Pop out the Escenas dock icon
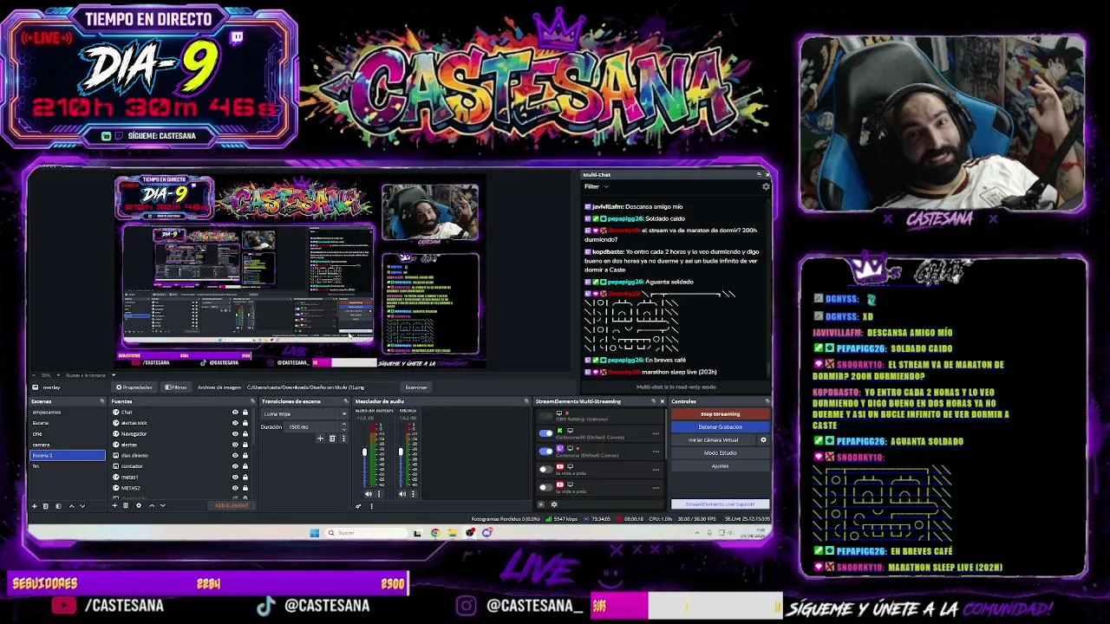The image size is (1110, 624). pos(102,401)
